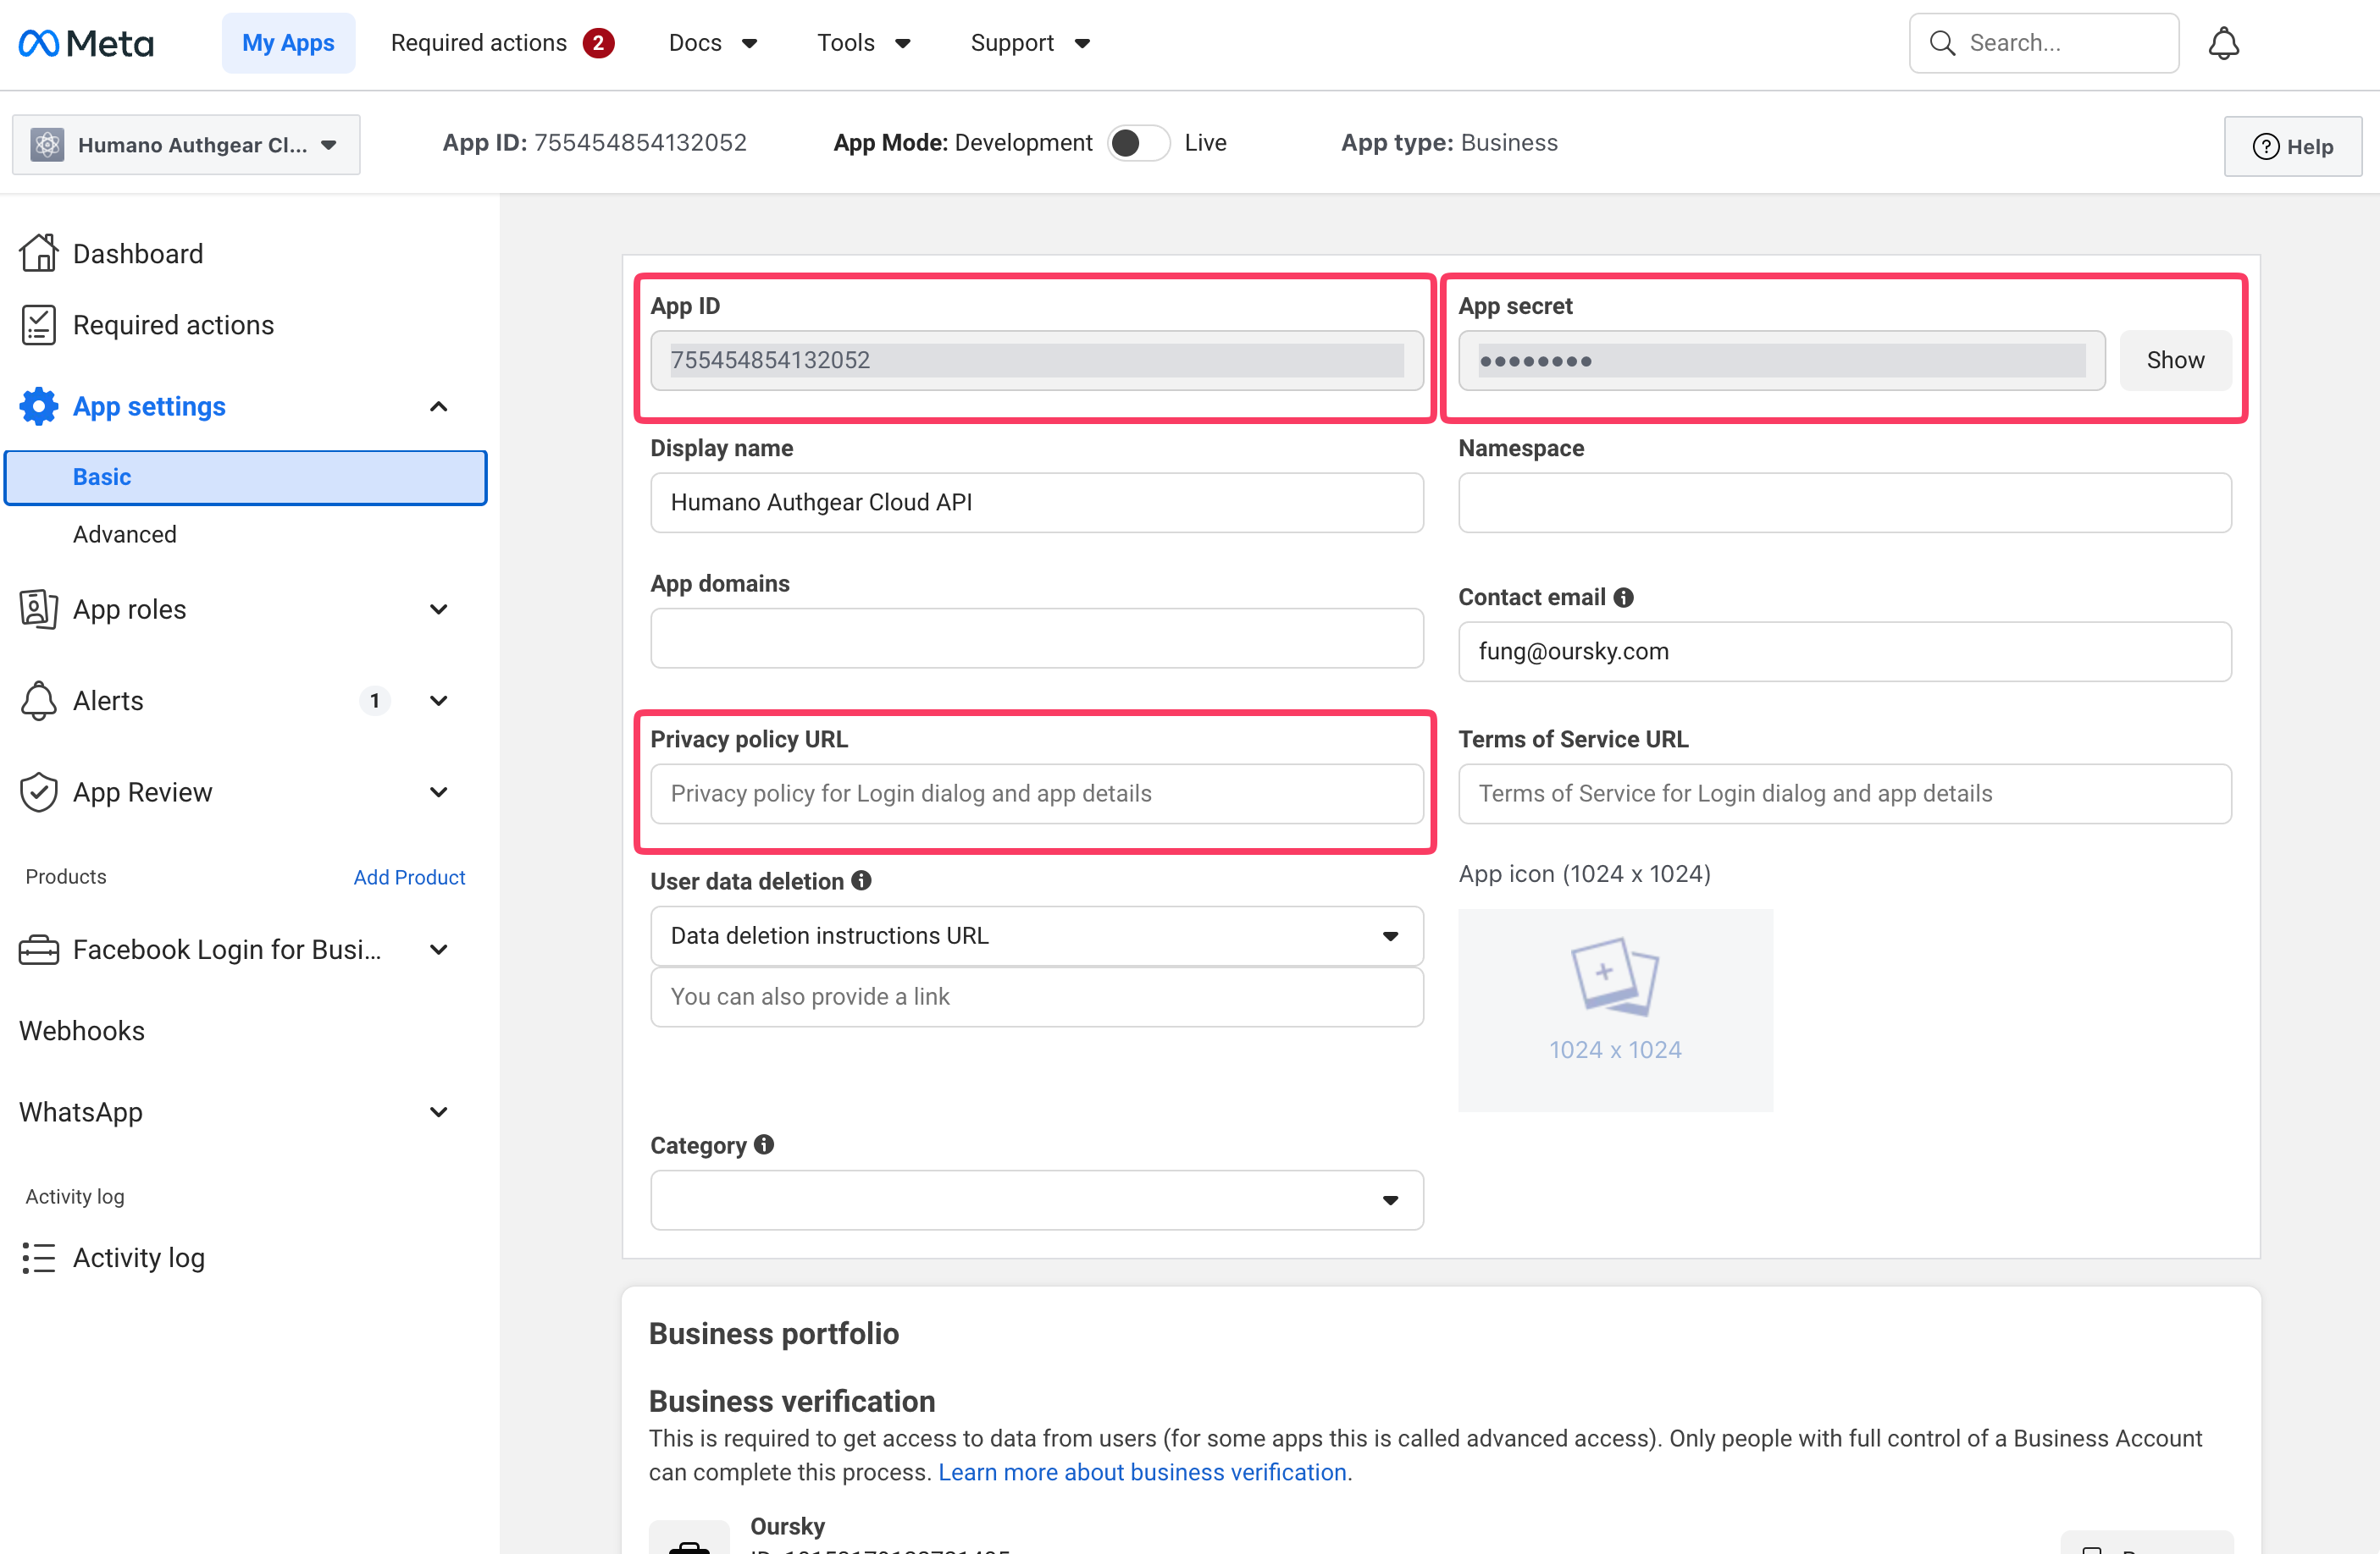Click the Add Product link

(x=409, y=876)
